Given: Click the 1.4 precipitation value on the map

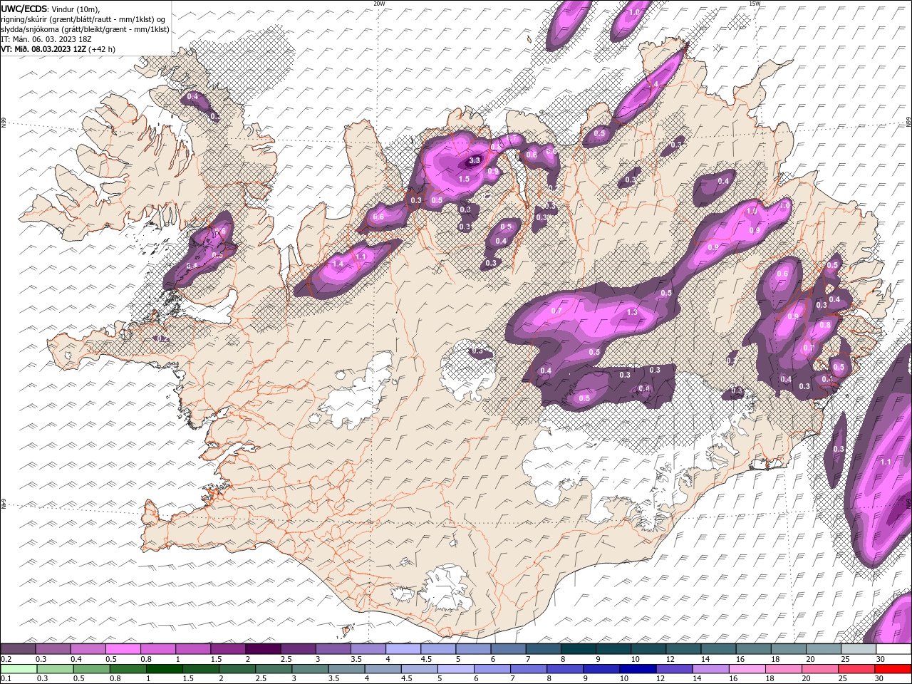Looking at the screenshot, I should [338, 264].
